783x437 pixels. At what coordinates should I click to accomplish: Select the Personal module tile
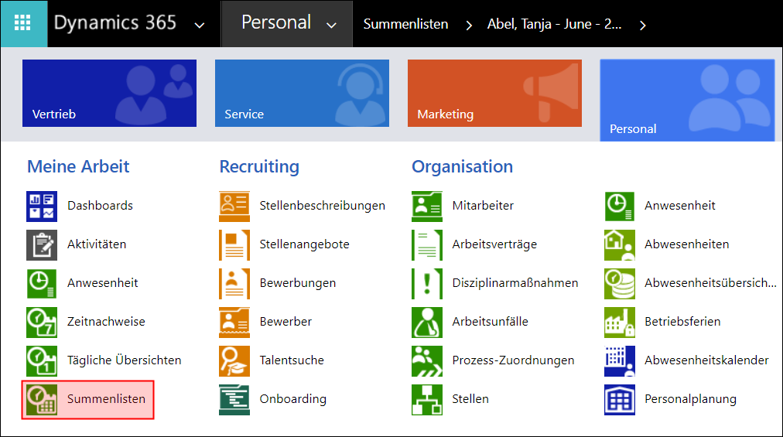coord(687,101)
